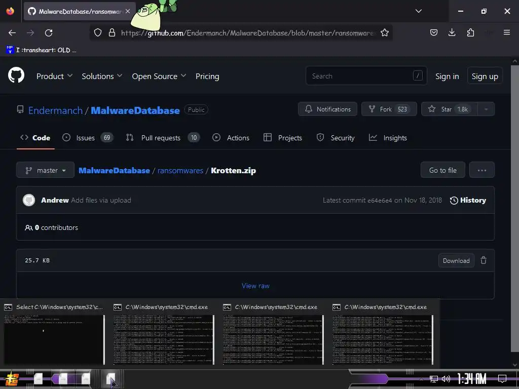519x389 pixels.
Task: Click commit hash e64e6e4
Action: [380, 201]
